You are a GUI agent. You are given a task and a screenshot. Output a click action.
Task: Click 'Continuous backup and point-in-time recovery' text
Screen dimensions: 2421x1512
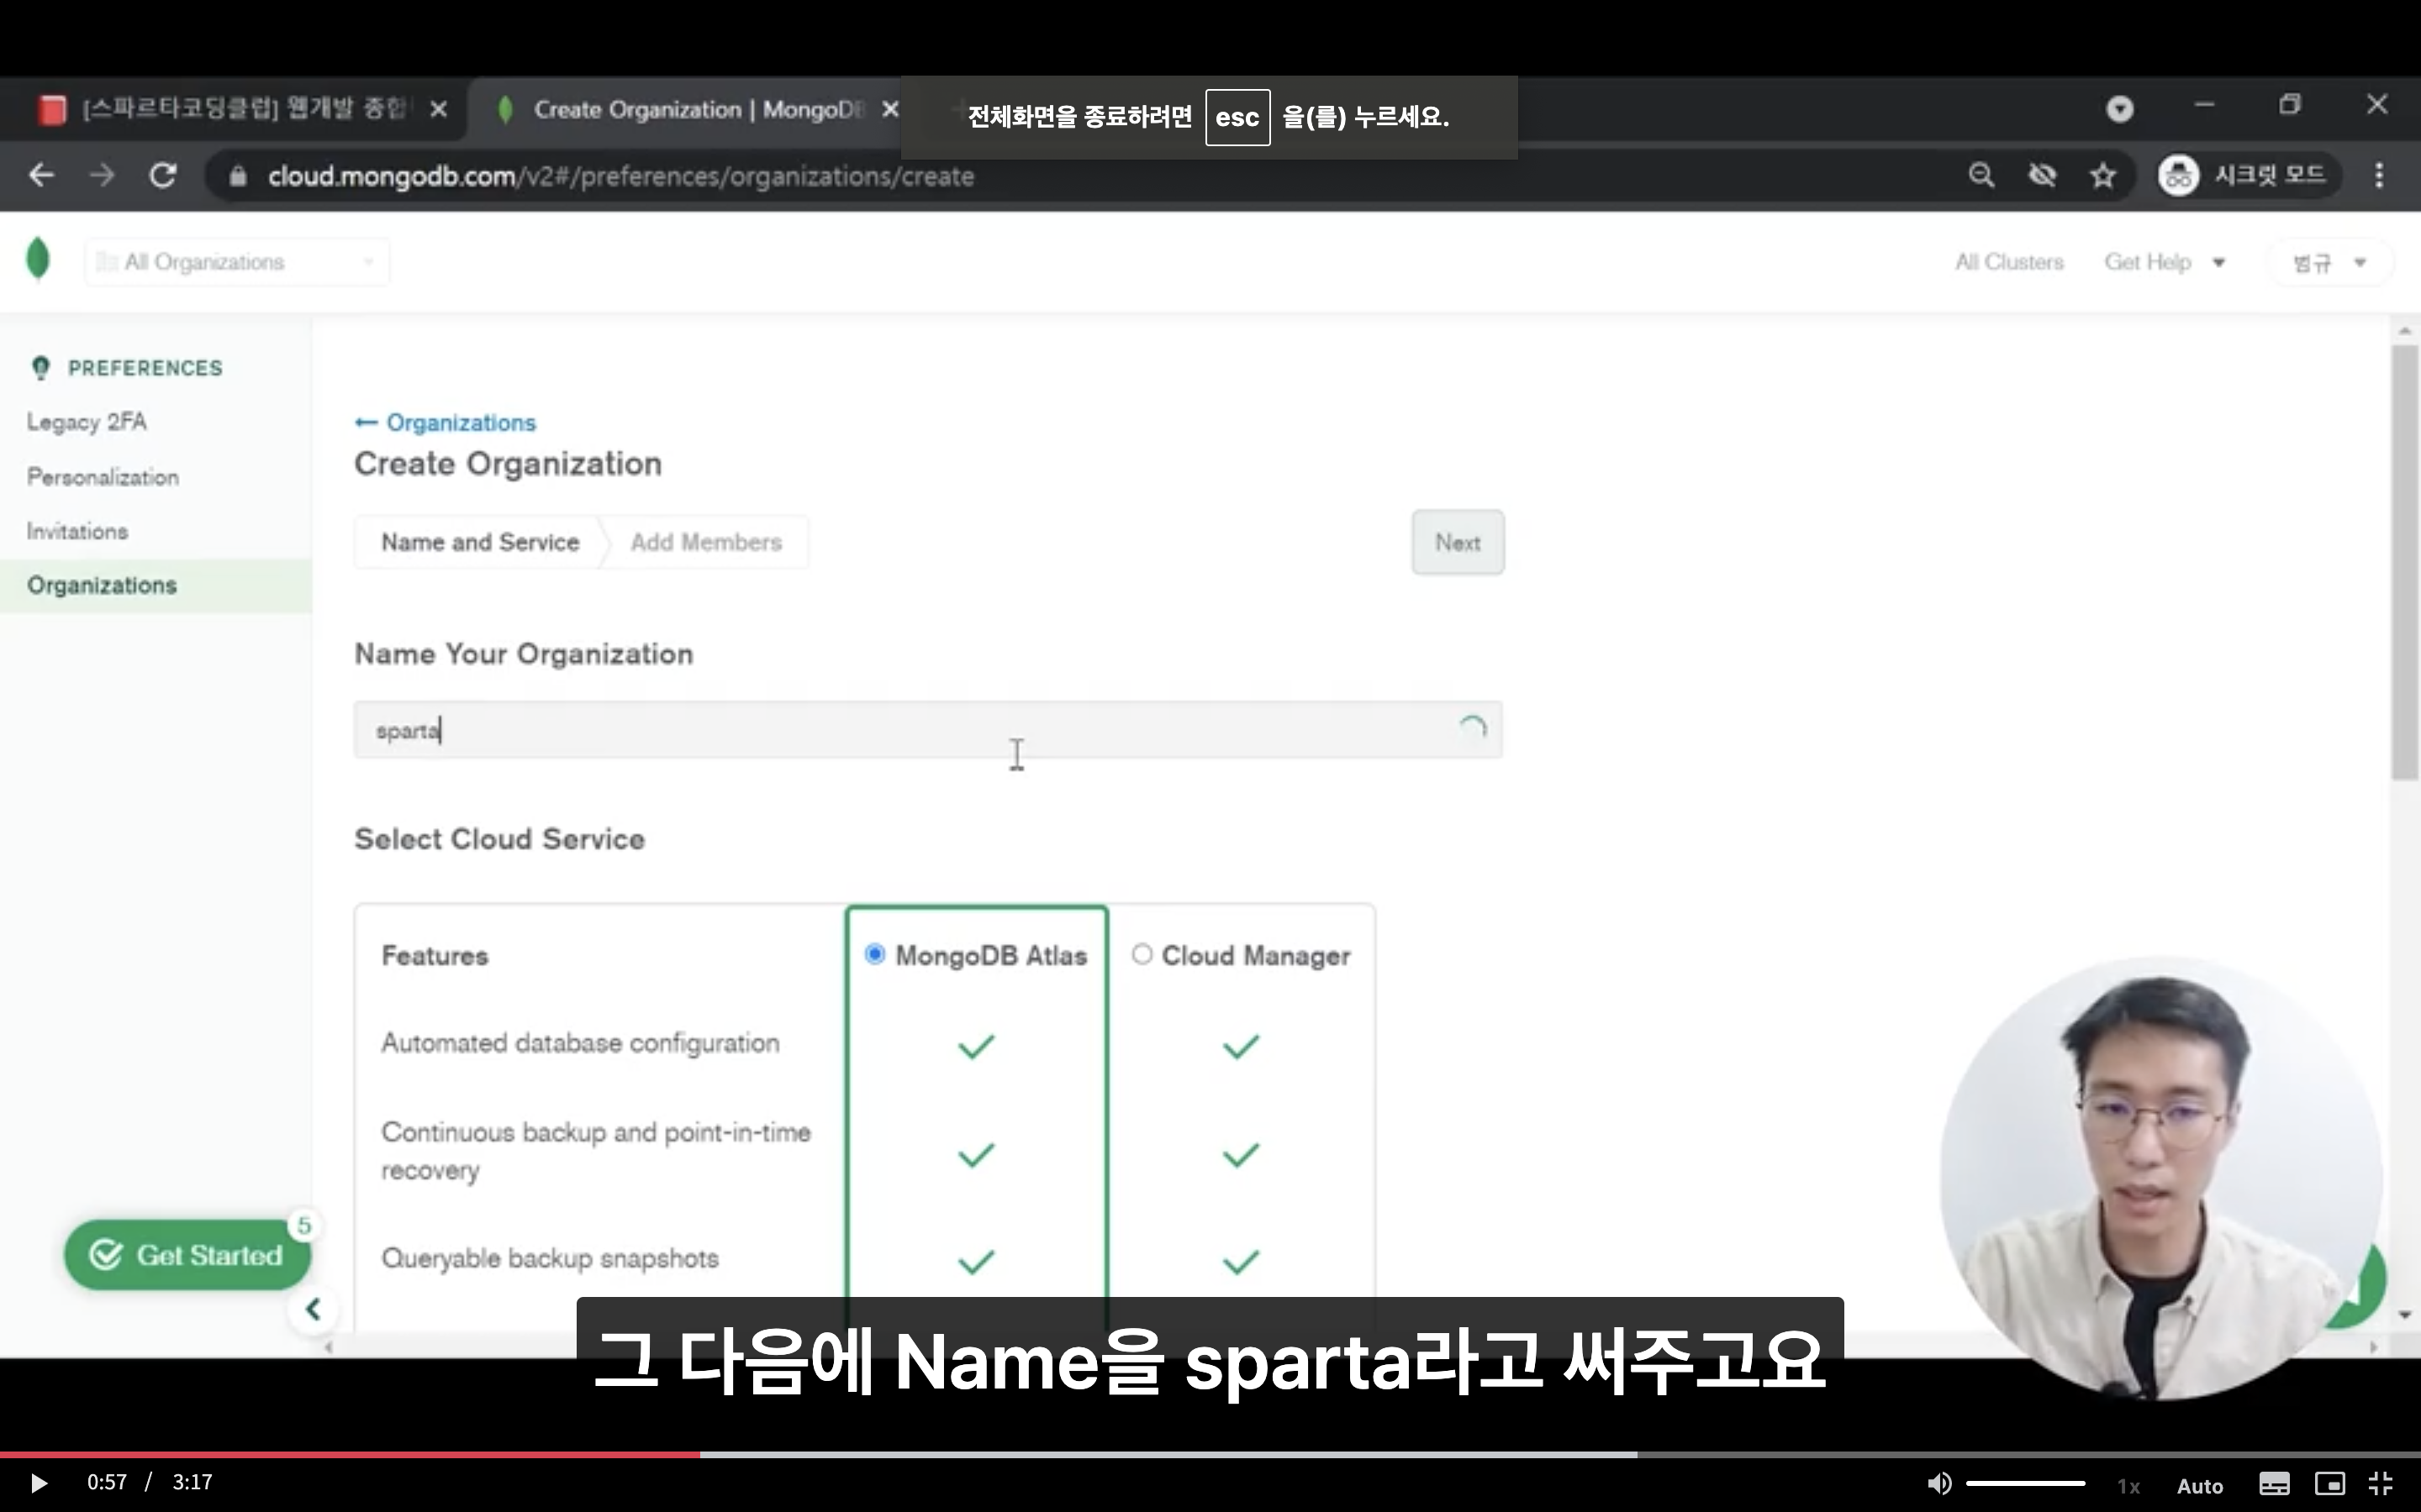click(596, 1151)
